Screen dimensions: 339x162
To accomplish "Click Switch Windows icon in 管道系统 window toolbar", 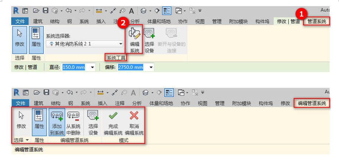I will click(178, 11).
